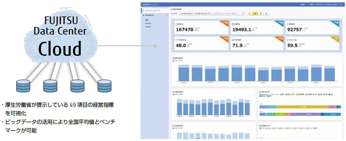Viewport: 346px width, 141px height.
Task: Collapse the second sidebar section using its chevron
Action: [x=166, y=16]
